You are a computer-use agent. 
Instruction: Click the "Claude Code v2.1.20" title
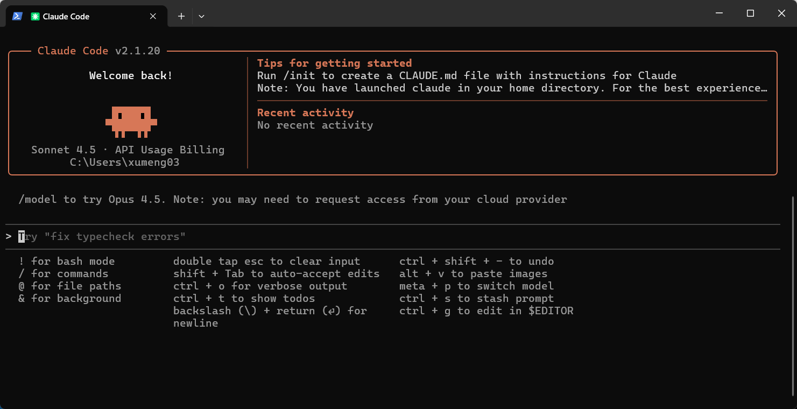tap(98, 51)
